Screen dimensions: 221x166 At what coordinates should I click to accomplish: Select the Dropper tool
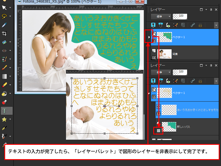point(4,25)
